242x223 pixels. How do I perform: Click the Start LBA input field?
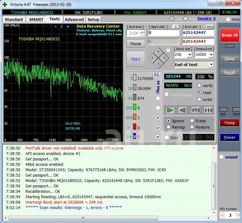[x=164, y=33]
